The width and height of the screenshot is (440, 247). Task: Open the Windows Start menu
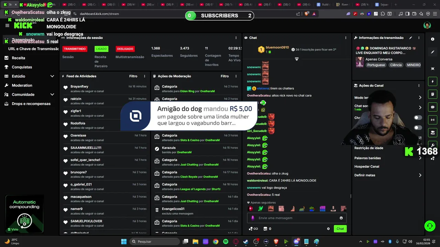point(124,242)
